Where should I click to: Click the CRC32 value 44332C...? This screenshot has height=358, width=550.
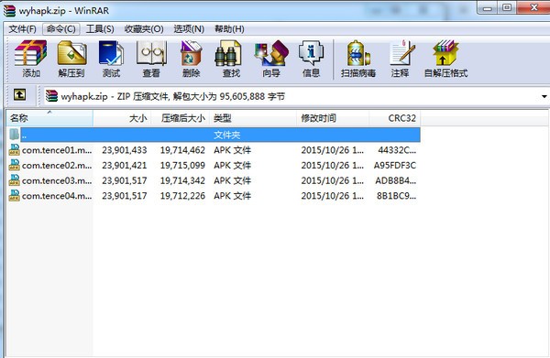point(397,150)
